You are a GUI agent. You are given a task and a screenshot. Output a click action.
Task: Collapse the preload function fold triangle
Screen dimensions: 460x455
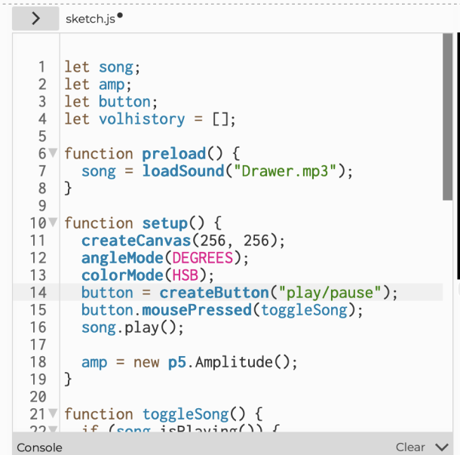[53, 154]
